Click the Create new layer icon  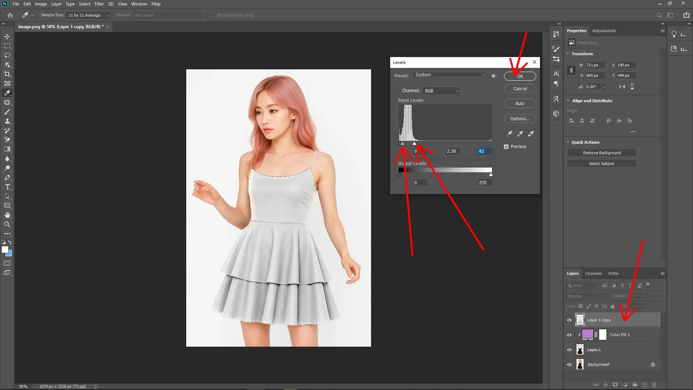coord(645,385)
